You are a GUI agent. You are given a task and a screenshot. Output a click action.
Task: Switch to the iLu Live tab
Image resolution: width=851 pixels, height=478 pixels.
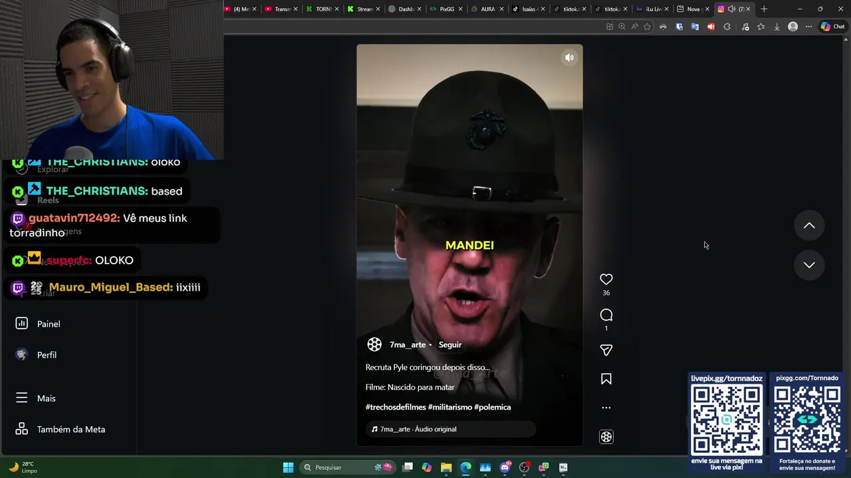coord(652,9)
